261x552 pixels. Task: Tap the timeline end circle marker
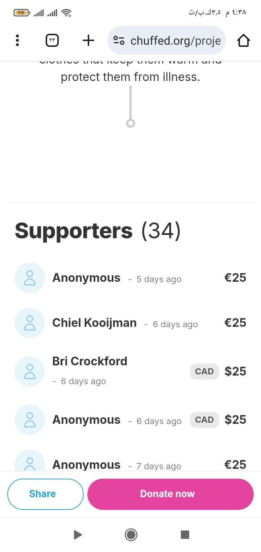pos(130,123)
